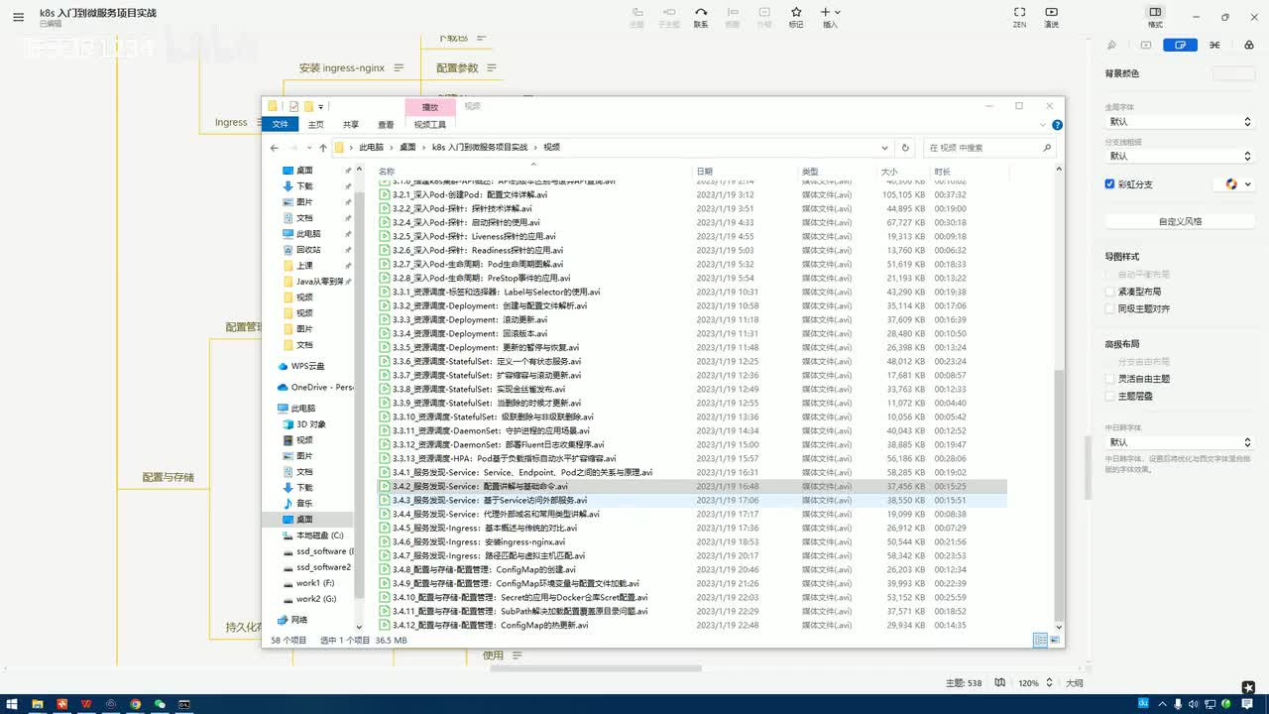
Task: Enable the 主题层叠 checkbox
Action: (1110, 396)
